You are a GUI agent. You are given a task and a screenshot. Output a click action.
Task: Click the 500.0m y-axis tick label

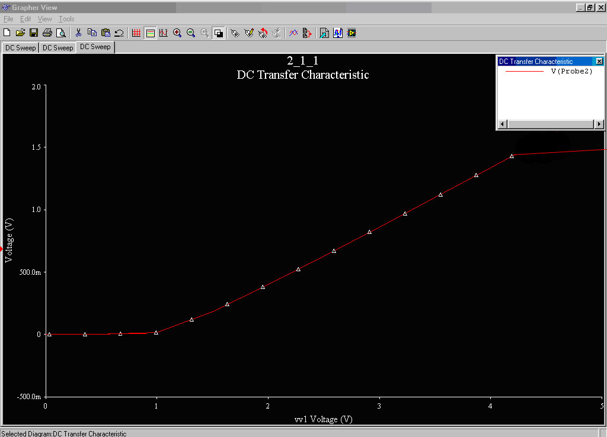(30, 272)
